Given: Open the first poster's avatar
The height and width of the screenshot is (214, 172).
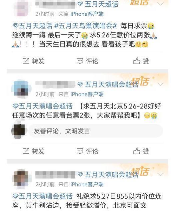Looking at the screenshot, I should (x=21, y=8).
